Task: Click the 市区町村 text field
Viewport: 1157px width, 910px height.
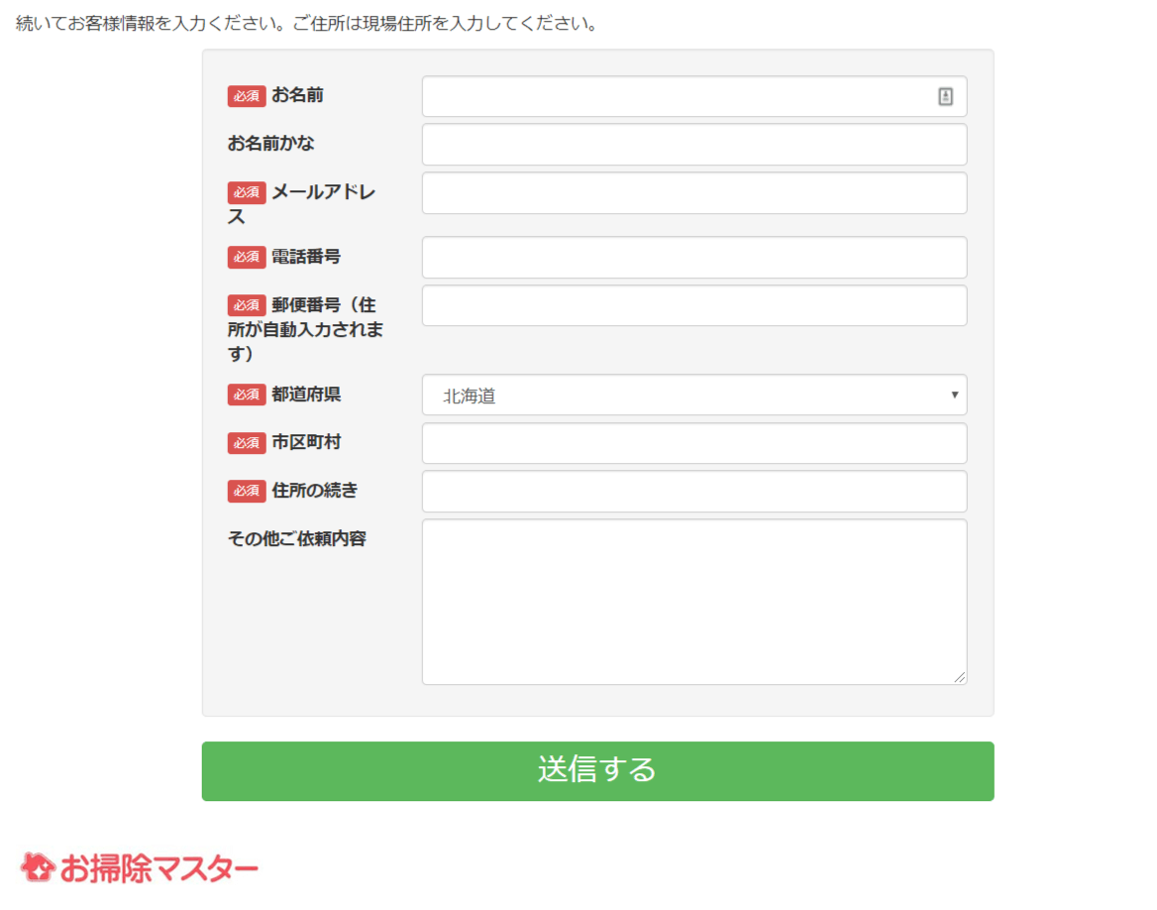Action: [x=693, y=443]
